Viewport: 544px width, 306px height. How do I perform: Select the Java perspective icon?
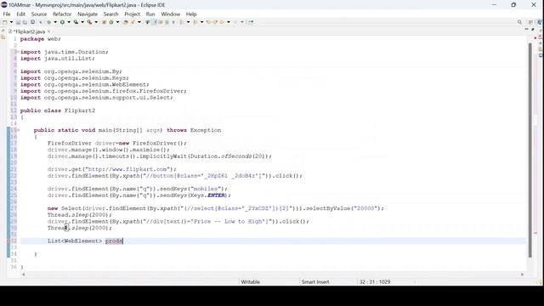point(540,22)
